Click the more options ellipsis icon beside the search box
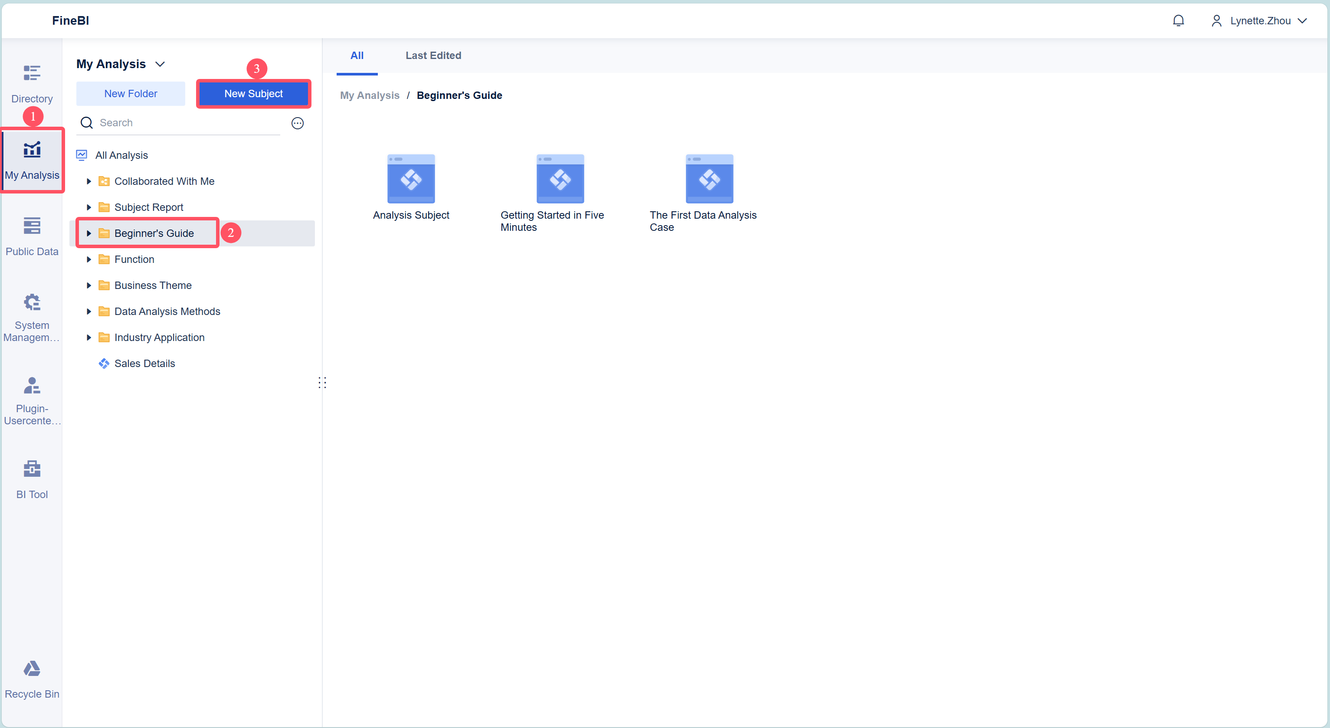 pos(298,123)
